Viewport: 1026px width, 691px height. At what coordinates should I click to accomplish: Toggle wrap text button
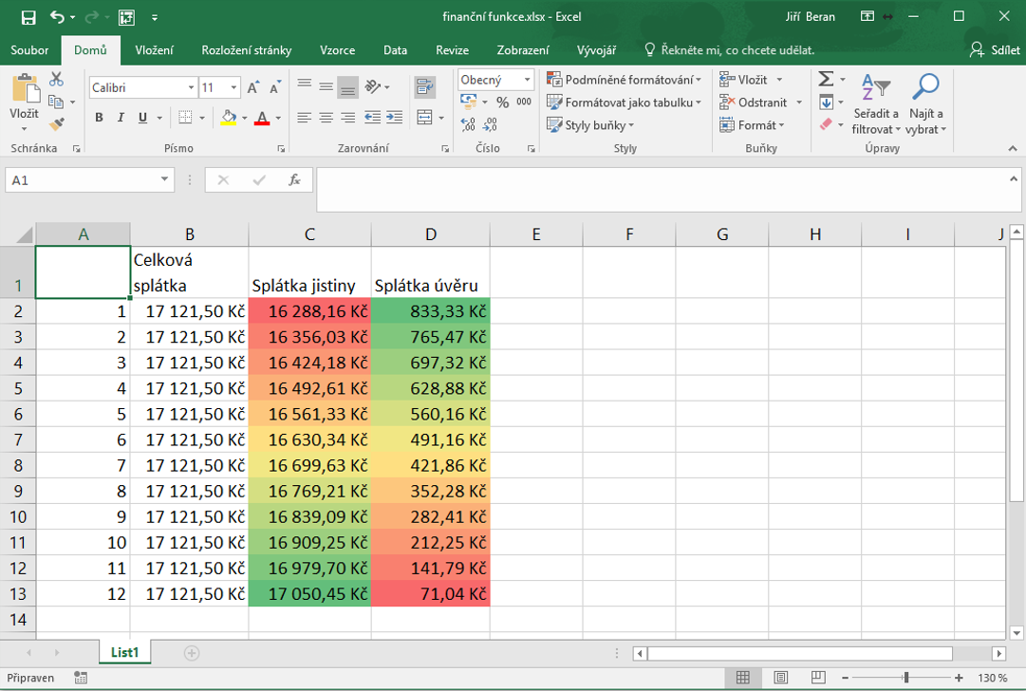(x=424, y=86)
